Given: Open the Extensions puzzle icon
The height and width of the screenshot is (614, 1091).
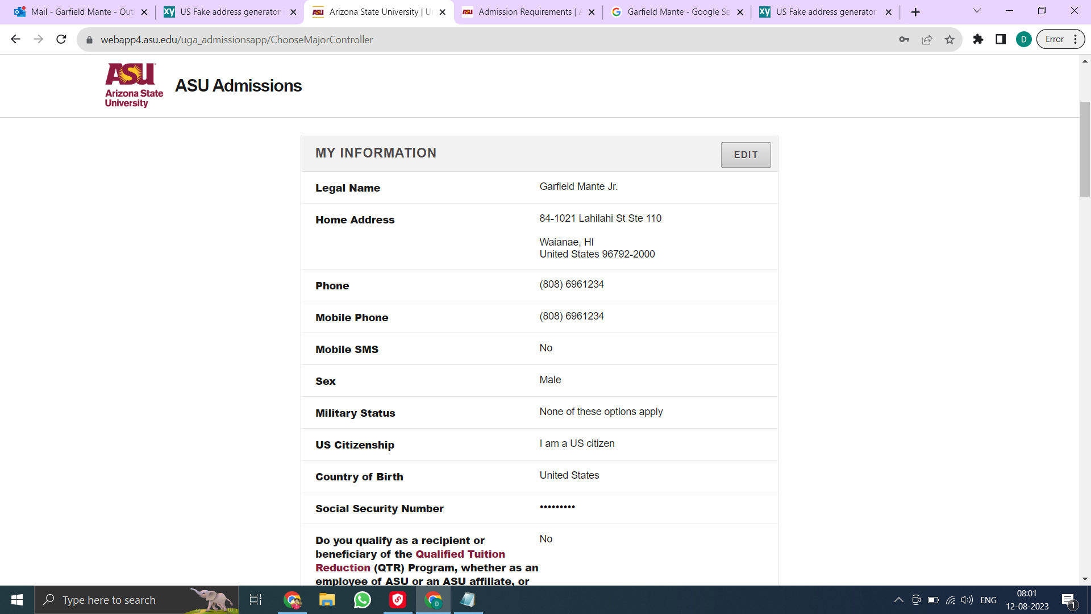Looking at the screenshot, I should point(978,39).
